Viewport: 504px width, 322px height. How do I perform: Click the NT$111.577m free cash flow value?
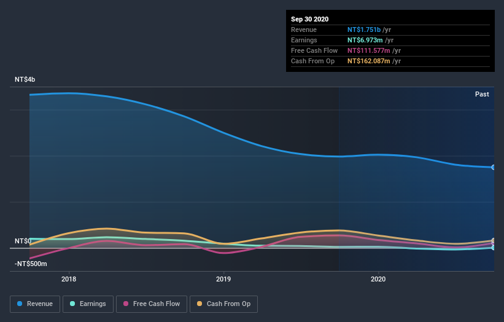point(369,50)
